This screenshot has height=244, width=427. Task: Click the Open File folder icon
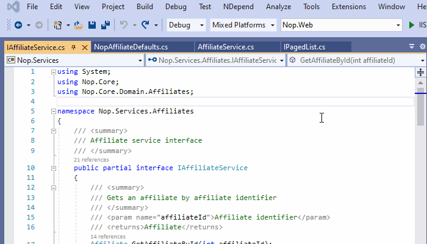pyautogui.click(x=78, y=26)
